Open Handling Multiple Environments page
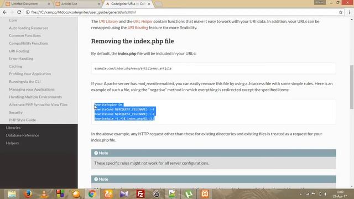The height and width of the screenshot is (199, 354). point(35,97)
